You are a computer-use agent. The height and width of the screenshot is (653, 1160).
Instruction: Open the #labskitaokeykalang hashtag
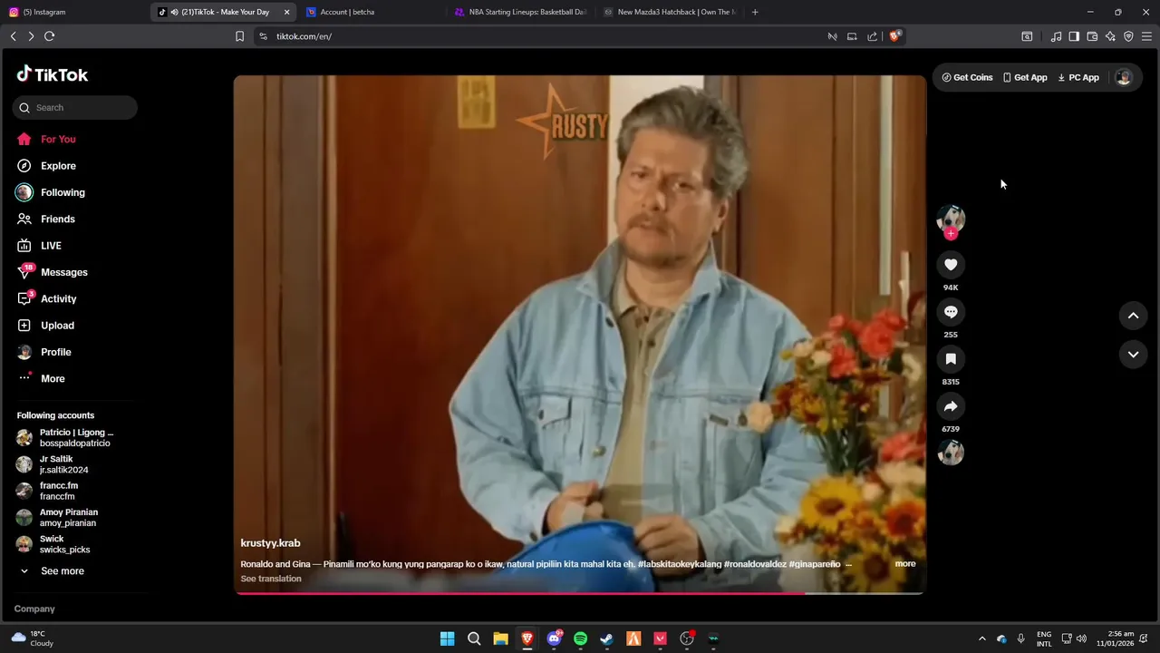[680, 564]
